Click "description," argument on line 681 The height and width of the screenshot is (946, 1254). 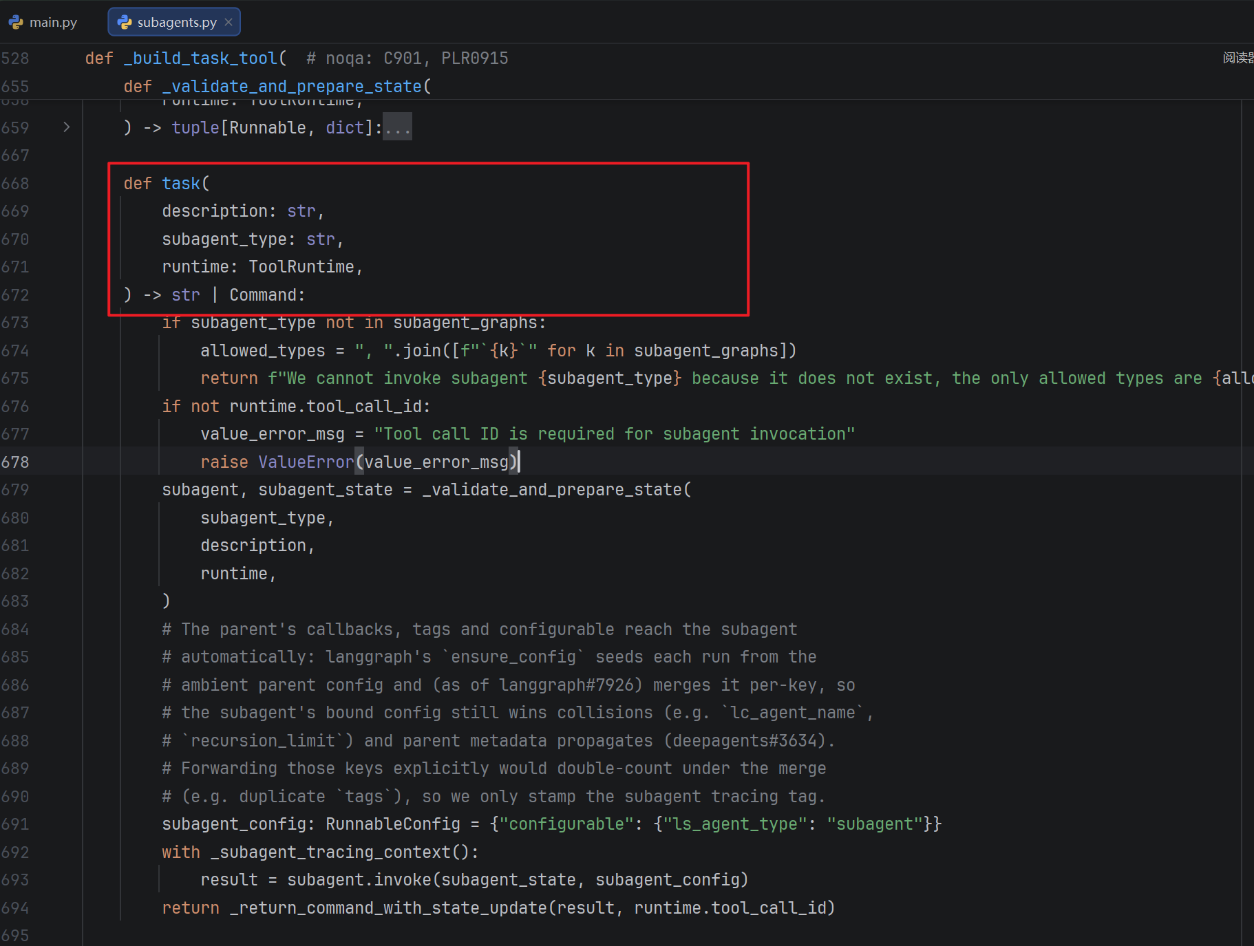257,546
